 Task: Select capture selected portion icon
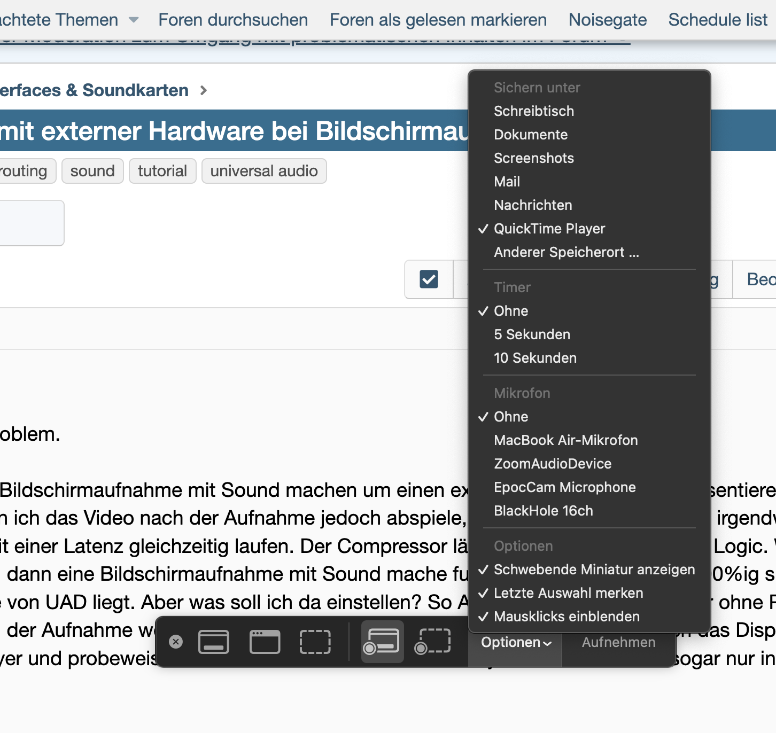(x=315, y=641)
